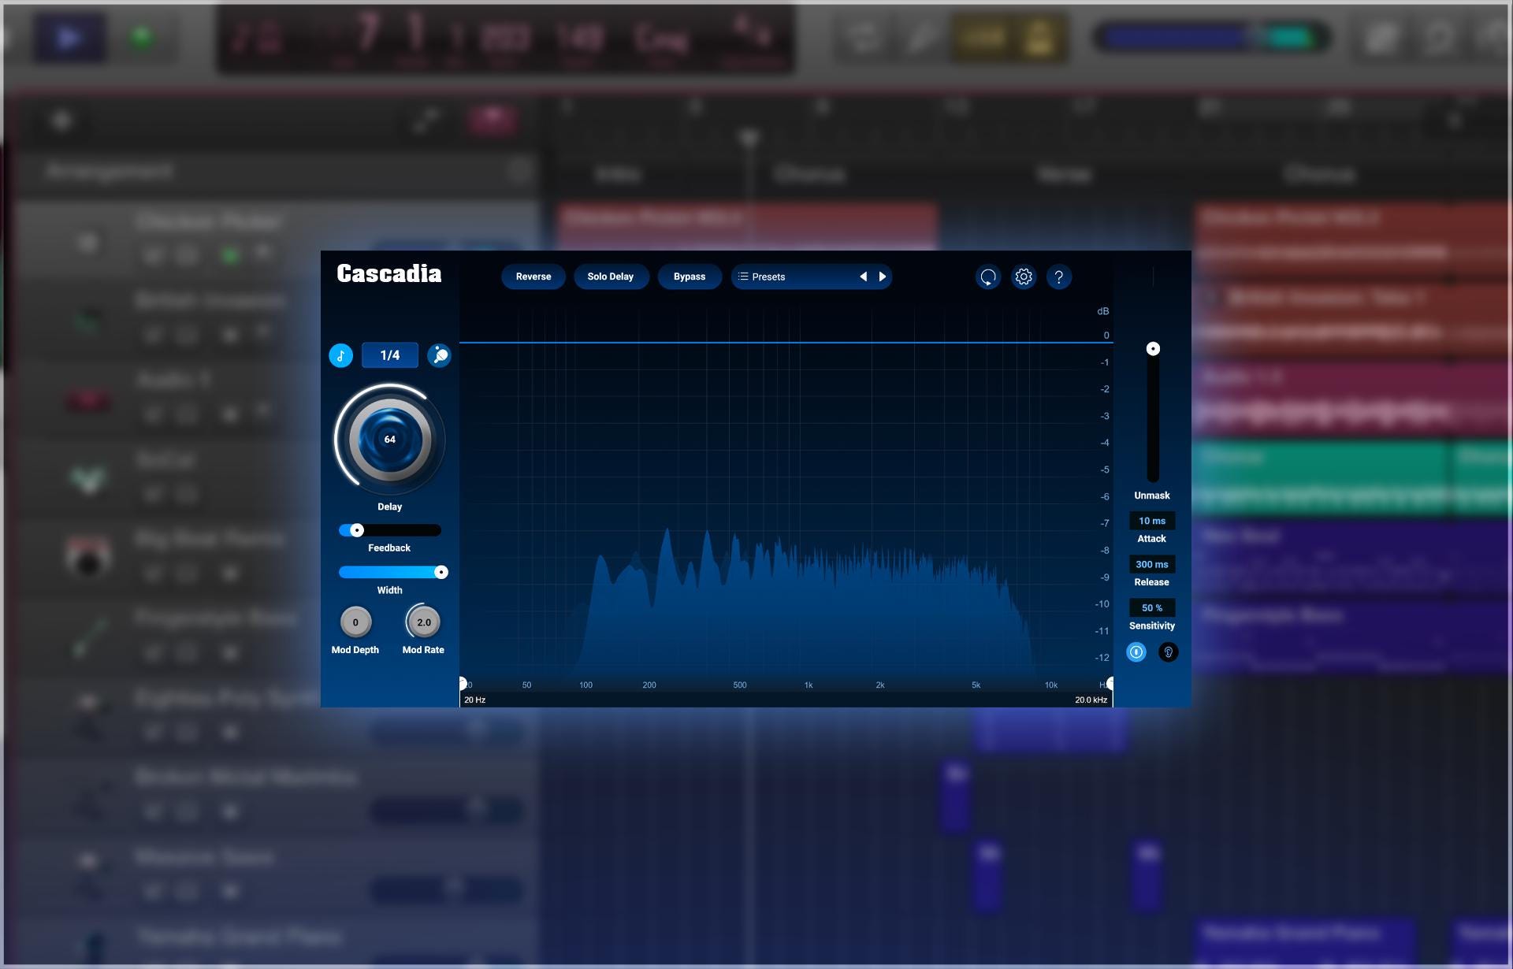Click the Attack 10 ms field

[x=1152, y=521]
